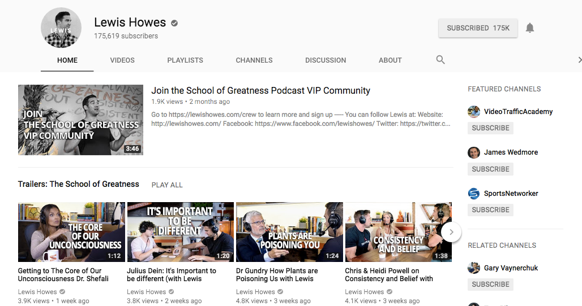Click 3.9K views • 1 week ago text
The image size is (582, 306).
53,301
